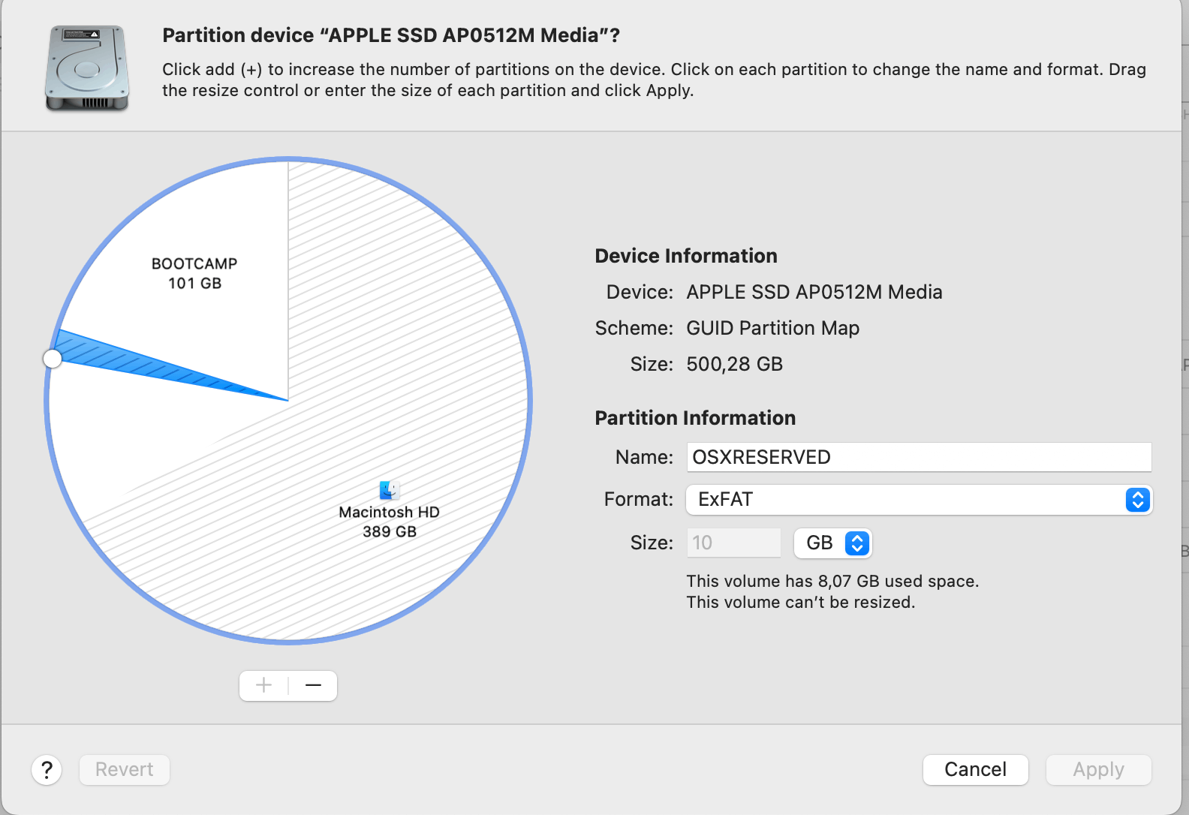Click the Finder icon on Macintosh HD slice
Viewport: 1189px width, 815px height.
(x=389, y=490)
